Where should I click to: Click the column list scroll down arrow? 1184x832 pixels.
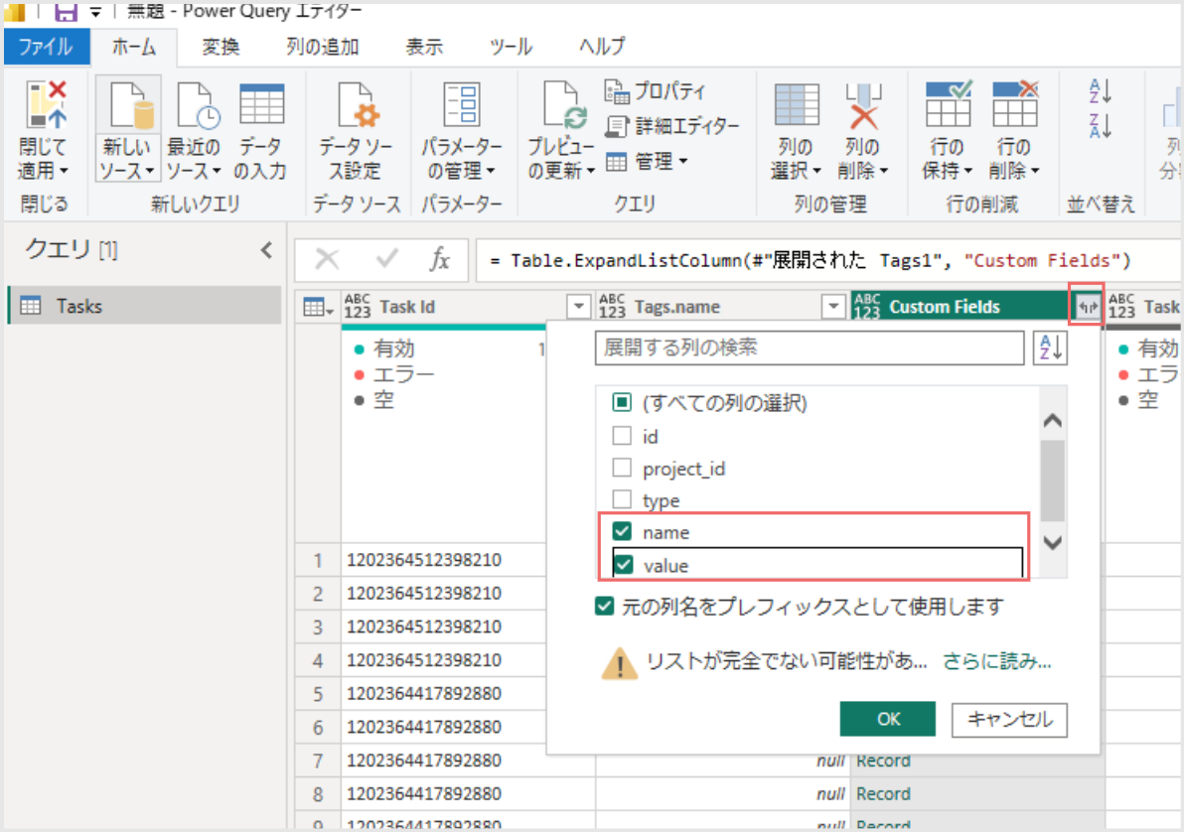pyautogui.click(x=1053, y=542)
